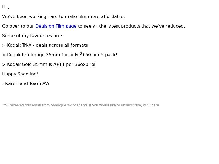Click the £11 price text
This screenshot has width=219, height=164.
[x=59, y=65]
